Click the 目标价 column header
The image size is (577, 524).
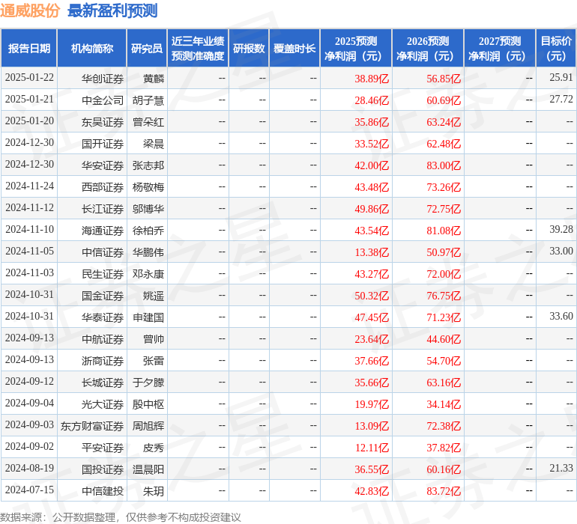(556, 48)
